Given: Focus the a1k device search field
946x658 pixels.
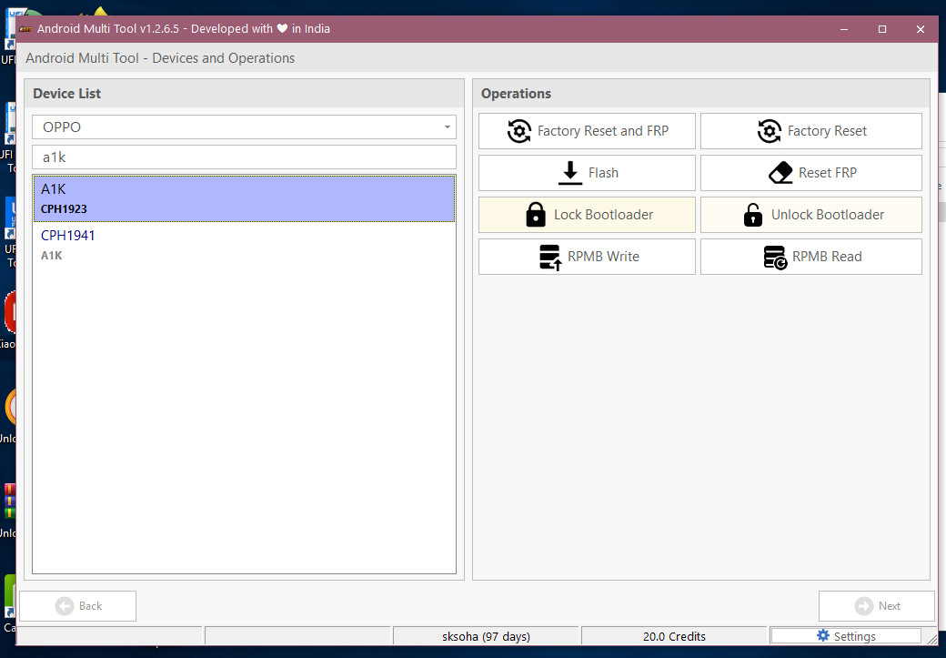Looking at the screenshot, I should [x=244, y=157].
